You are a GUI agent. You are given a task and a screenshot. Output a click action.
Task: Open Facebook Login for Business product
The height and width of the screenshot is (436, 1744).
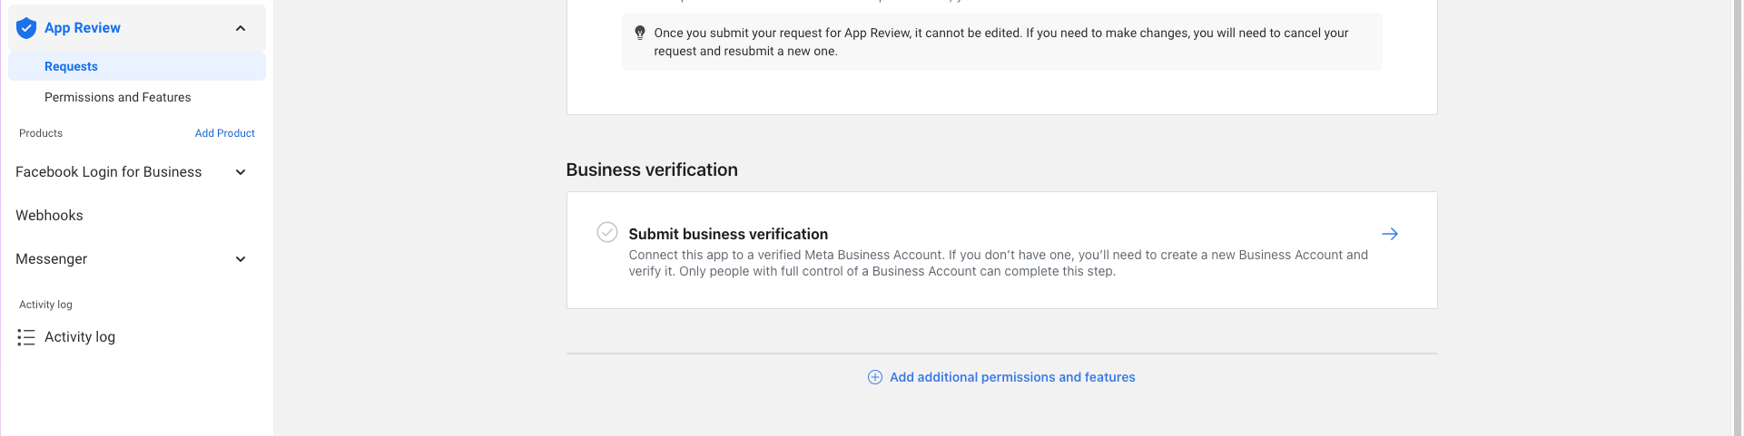pyautogui.click(x=109, y=172)
